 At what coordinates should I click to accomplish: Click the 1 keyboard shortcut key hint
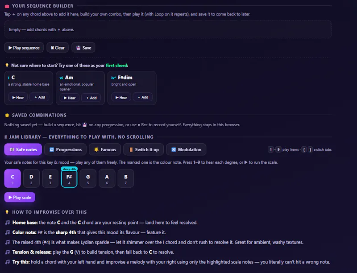(x=271, y=149)
